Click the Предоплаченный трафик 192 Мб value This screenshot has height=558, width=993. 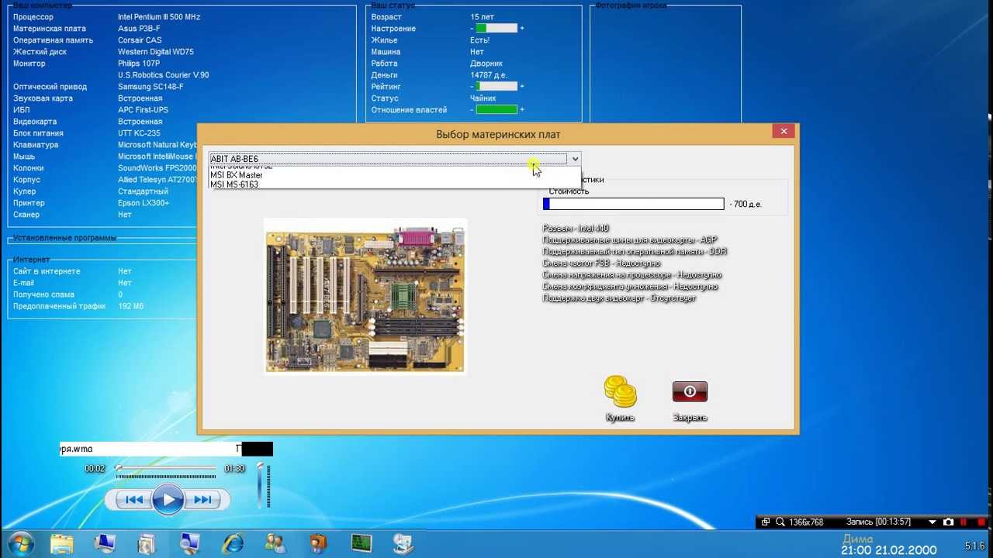131,306
